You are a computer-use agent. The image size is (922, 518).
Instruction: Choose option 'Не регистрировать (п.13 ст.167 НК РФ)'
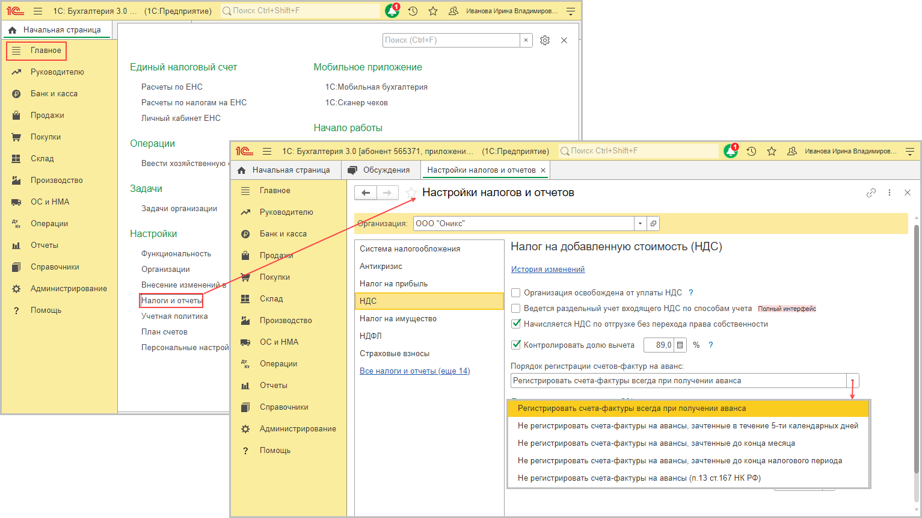(x=689, y=478)
